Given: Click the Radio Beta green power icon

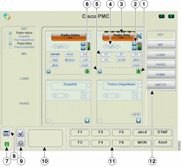Looking at the screenshot, I should 138,71.
